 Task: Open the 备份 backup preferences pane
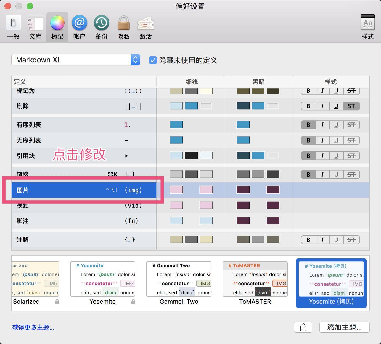coord(101,27)
